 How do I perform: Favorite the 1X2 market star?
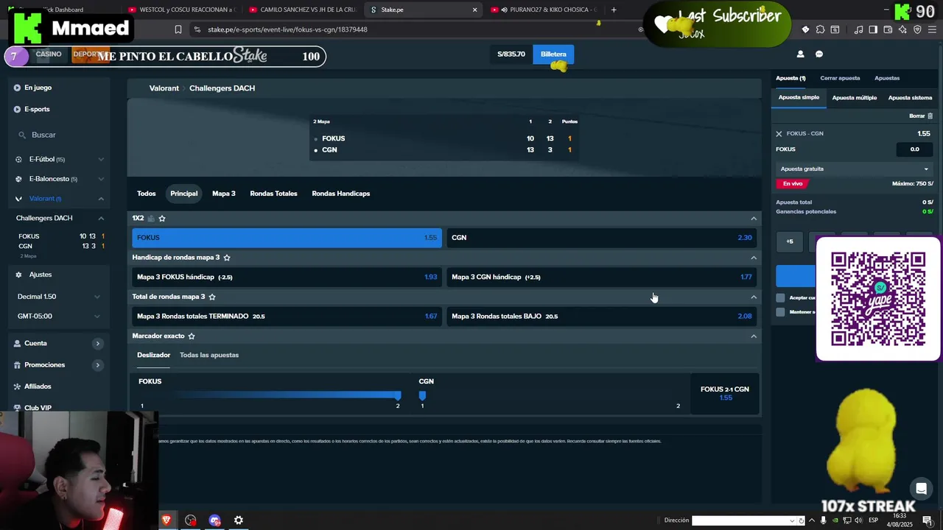click(x=162, y=218)
